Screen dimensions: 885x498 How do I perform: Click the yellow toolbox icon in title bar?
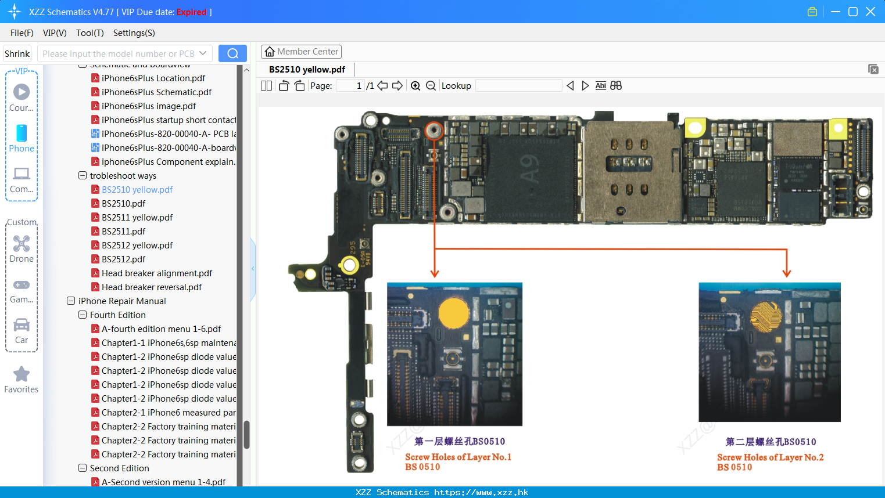pos(812,12)
